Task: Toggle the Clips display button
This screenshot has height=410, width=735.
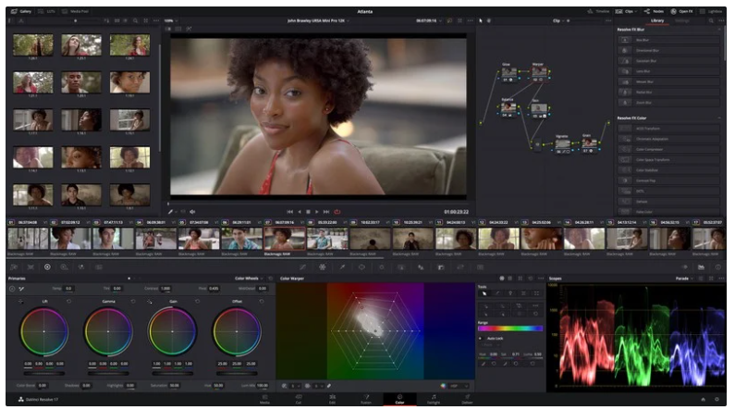Action: 625,11
